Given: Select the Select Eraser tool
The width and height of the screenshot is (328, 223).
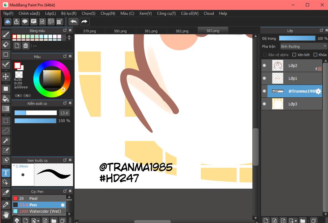Looking at the screenshot, I should coord(6,160).
